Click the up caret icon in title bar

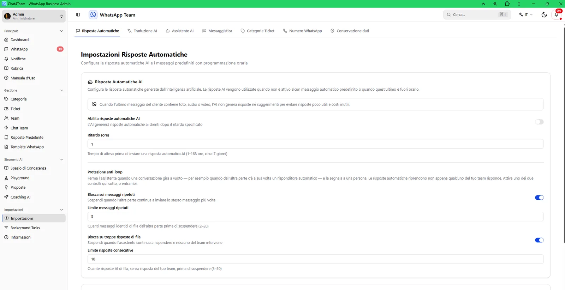click(483, 4)
